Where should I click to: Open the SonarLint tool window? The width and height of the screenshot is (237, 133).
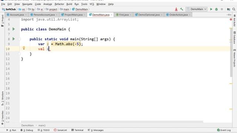coord(60,130)
